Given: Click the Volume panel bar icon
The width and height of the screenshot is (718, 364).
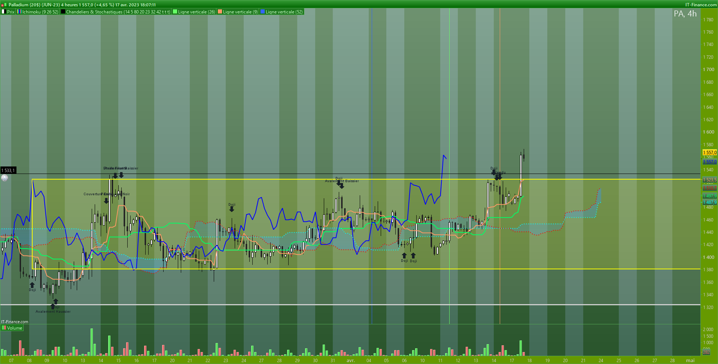Looking at the screenshot, I should [x=4, y=328].
